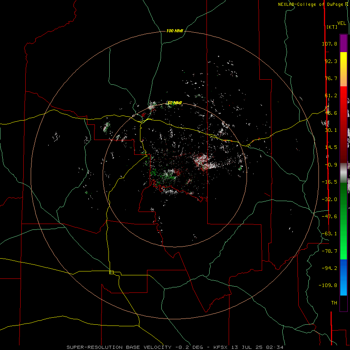350x350 pixels.
Task: Click the TH legend label
Action: (334, 303)
